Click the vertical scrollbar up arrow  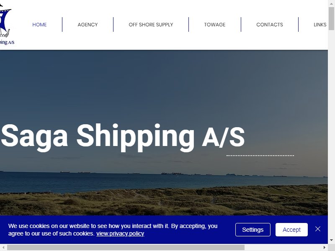(x=331, y=3)
